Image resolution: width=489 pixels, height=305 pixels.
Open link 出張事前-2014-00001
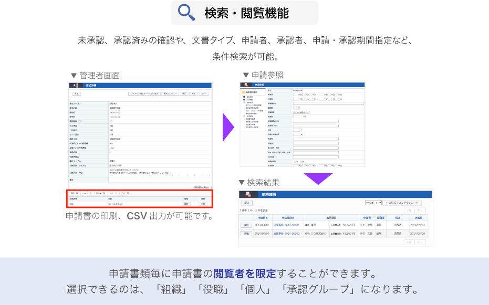(287, 225)
